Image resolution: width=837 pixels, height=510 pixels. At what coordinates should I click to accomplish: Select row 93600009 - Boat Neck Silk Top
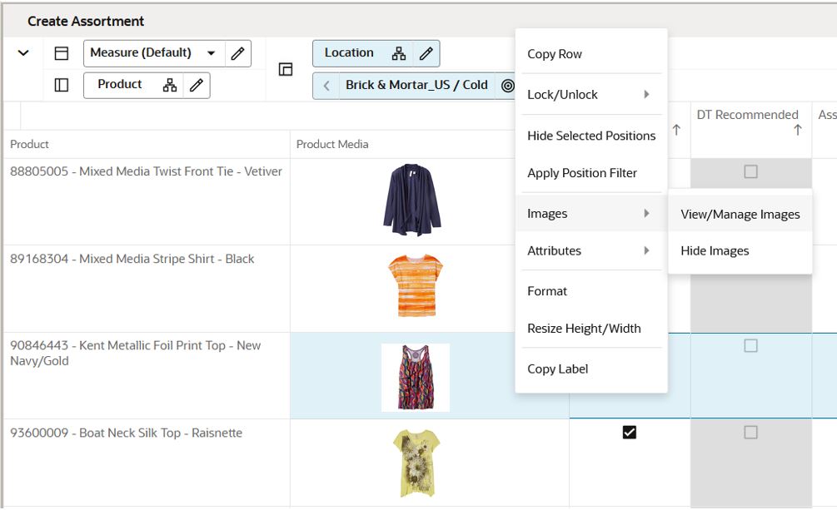(126, 433)
